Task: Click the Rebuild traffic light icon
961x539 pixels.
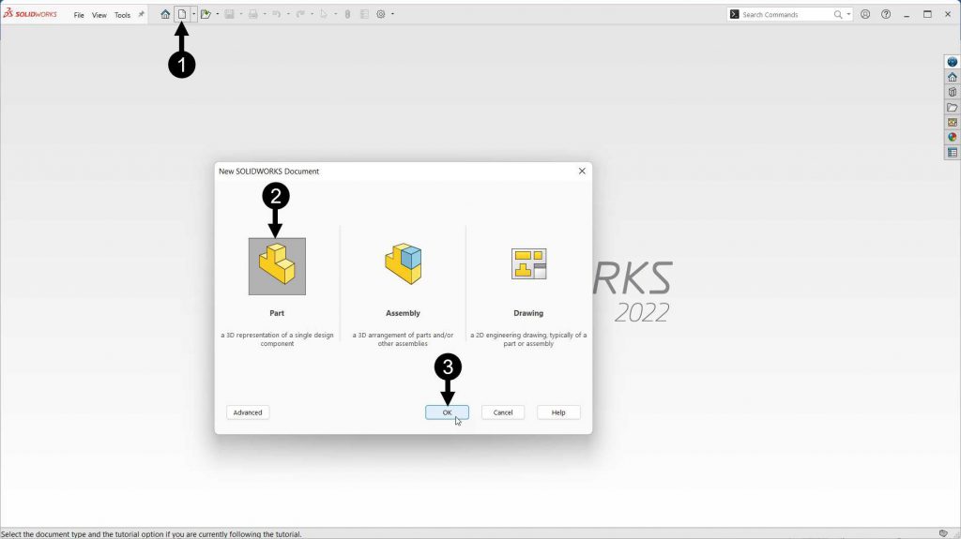Action: [x=347, y=14]
